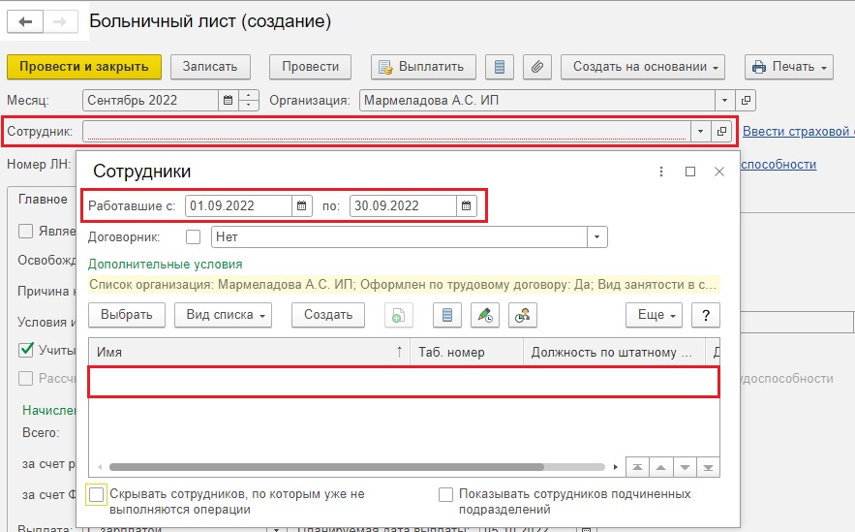Click the Работавшие с date field 01.09.2022
Viewport: 855px width, 532px height.
click(x=238, y=206)
